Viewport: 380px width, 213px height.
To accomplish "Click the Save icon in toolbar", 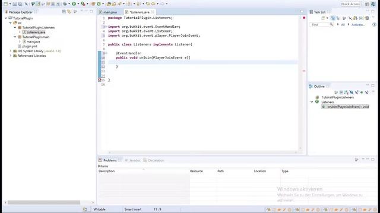I will tap(15, 4).
